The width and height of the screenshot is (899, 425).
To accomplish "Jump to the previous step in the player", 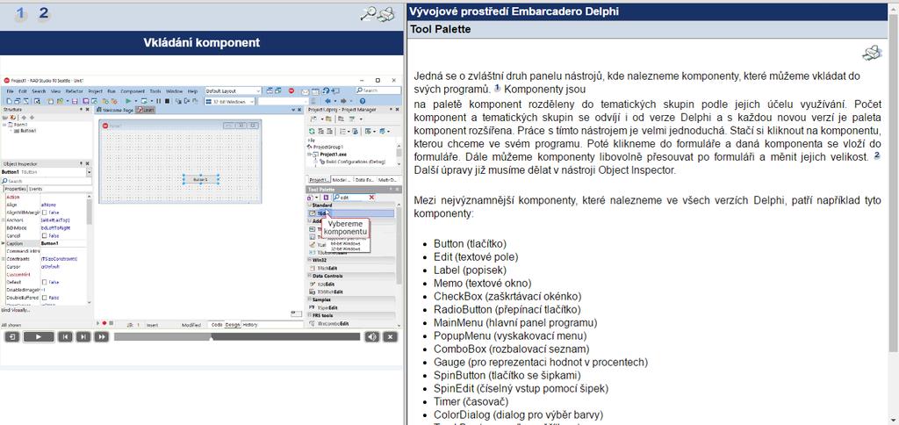I will coord(65,336).
